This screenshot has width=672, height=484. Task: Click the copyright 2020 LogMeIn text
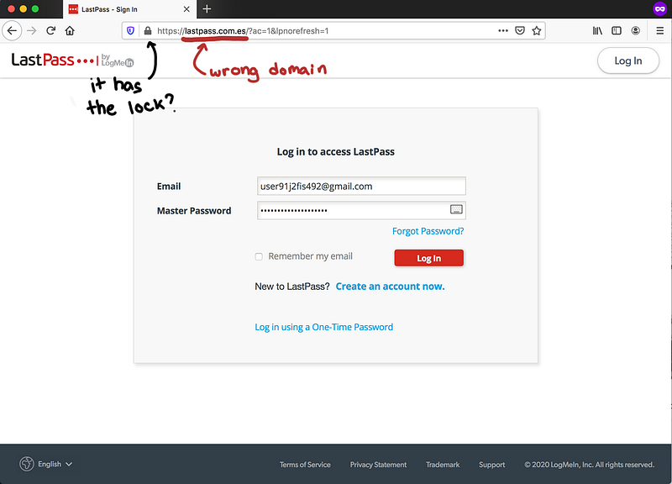tap(590, 465)
